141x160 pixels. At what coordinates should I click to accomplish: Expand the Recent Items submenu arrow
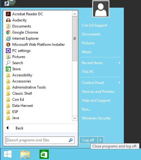tap(119, 63)
